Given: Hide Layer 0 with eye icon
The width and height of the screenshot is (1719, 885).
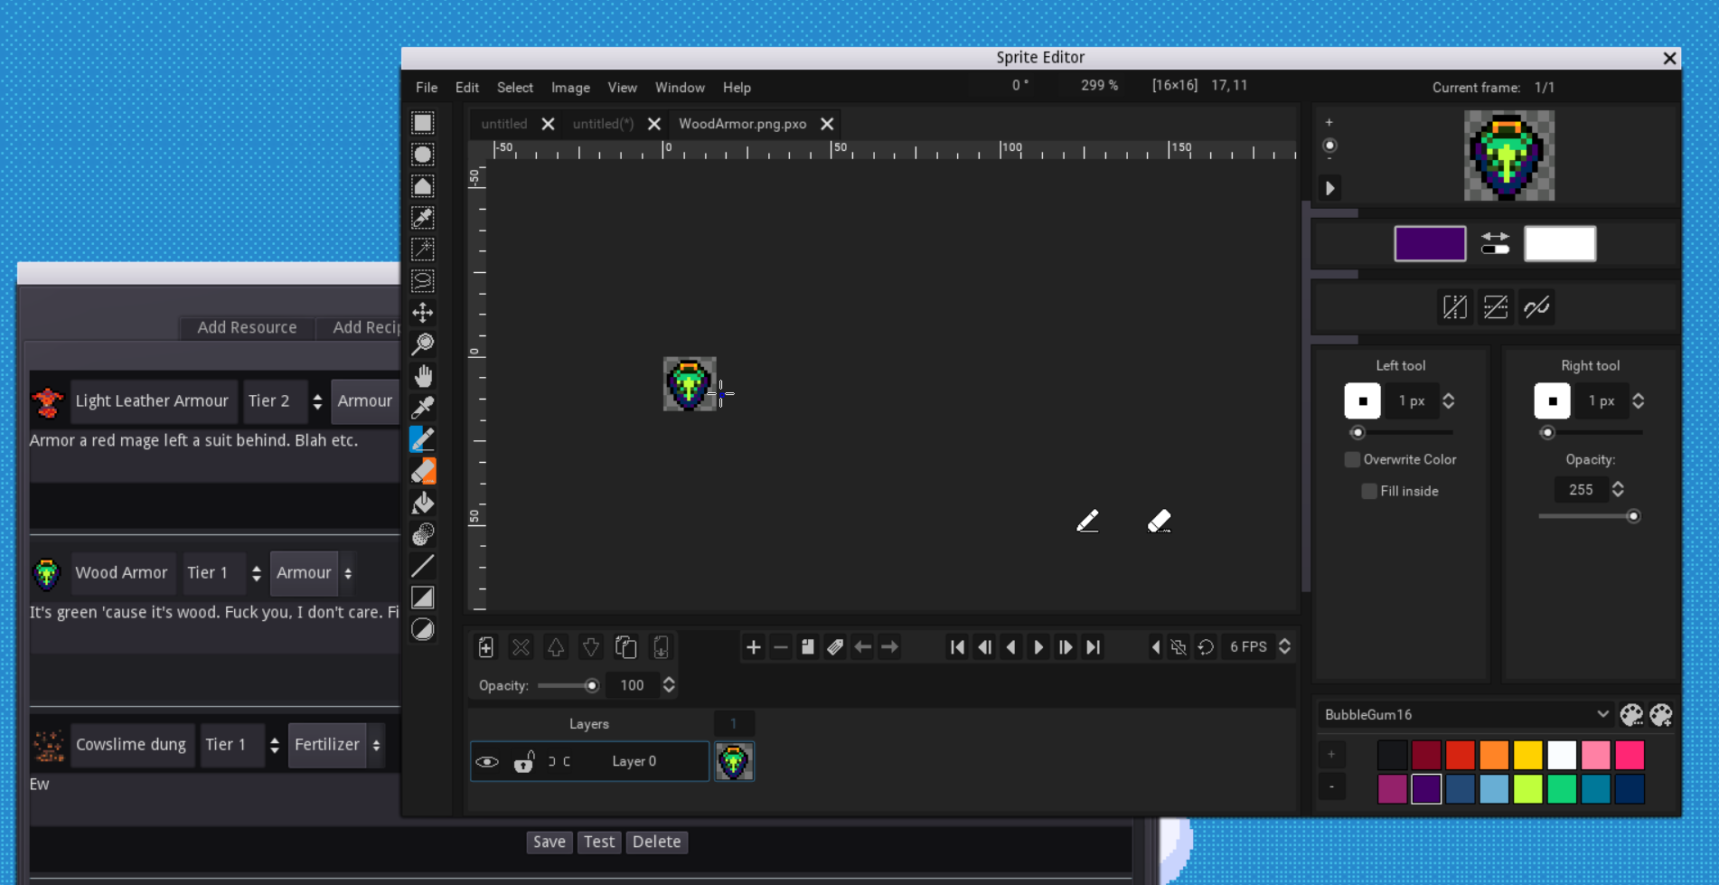Looking at the screenshot, I should 487,762.
